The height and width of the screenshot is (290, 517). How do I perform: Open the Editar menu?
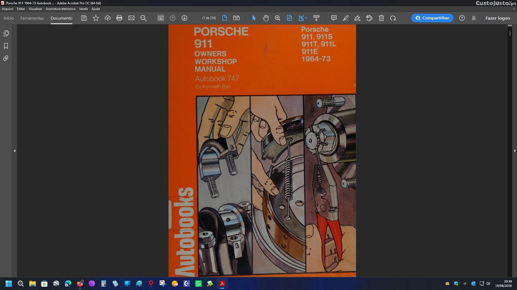coord(21,9)
